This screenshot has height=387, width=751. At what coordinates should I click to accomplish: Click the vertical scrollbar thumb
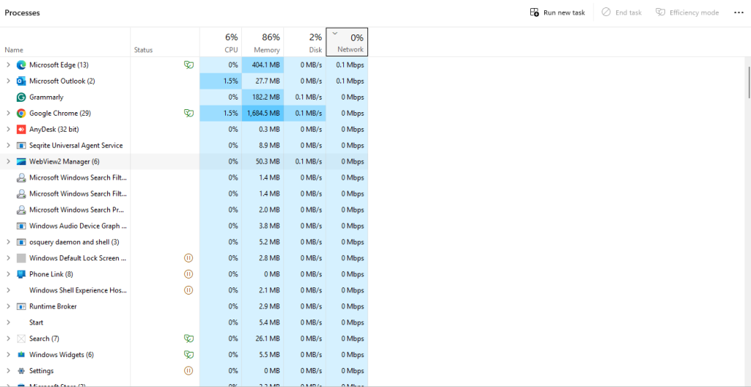pos(749,81)
